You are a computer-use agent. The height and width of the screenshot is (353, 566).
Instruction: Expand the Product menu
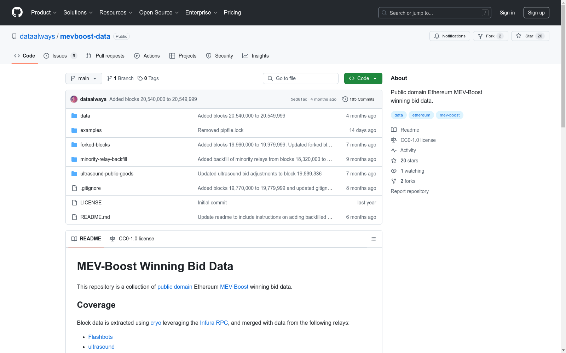click(44, 13)
